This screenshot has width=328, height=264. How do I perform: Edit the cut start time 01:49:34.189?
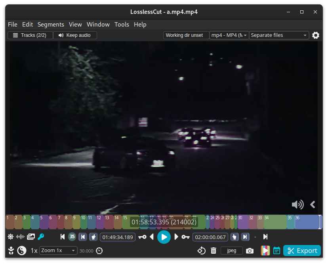118,237
